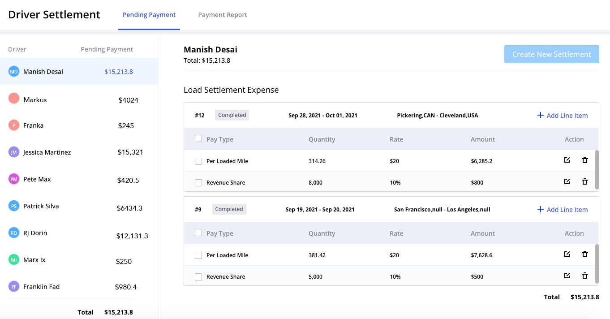Check the Revenue Share checkbox in load #9

click(x=198, y=276)
